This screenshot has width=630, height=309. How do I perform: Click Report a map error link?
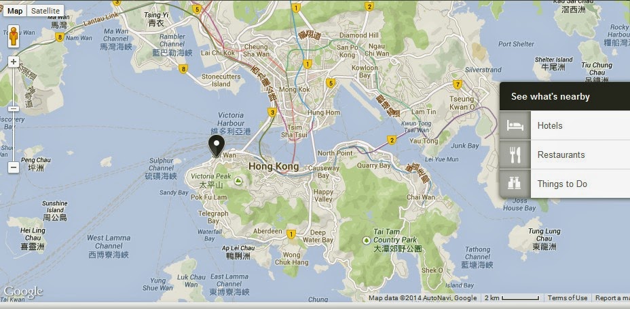(x=612, y=297)
